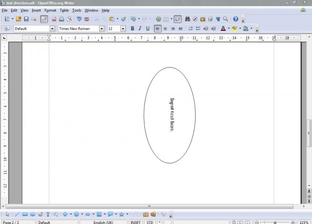The image size is (312, 224).
Task: Select the Ellipse drawing tool
Action: pos(33,214)
